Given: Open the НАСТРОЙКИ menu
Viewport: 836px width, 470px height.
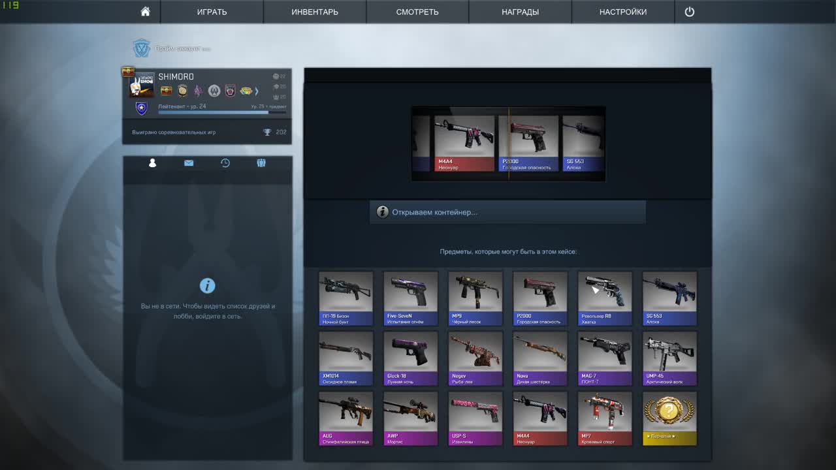Looking at the screenshot, I should coord(623,12).
